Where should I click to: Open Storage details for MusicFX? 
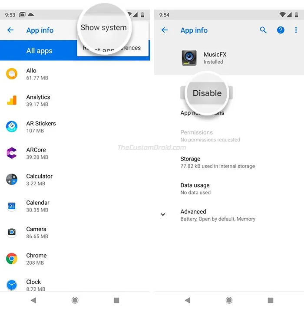click(x=229, y=162)
